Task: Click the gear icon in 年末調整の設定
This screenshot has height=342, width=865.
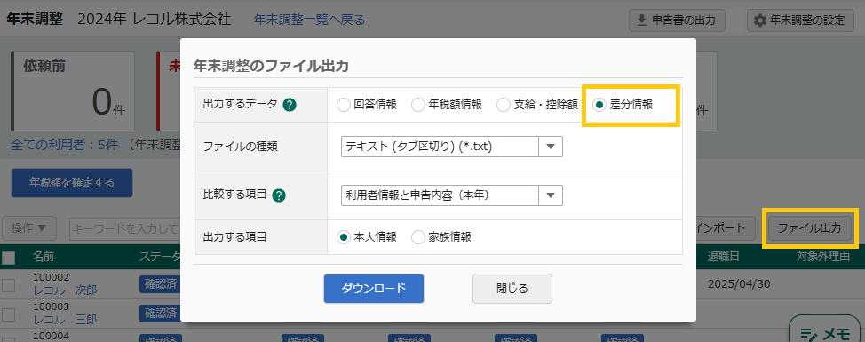Action: (x=759, y=21)
